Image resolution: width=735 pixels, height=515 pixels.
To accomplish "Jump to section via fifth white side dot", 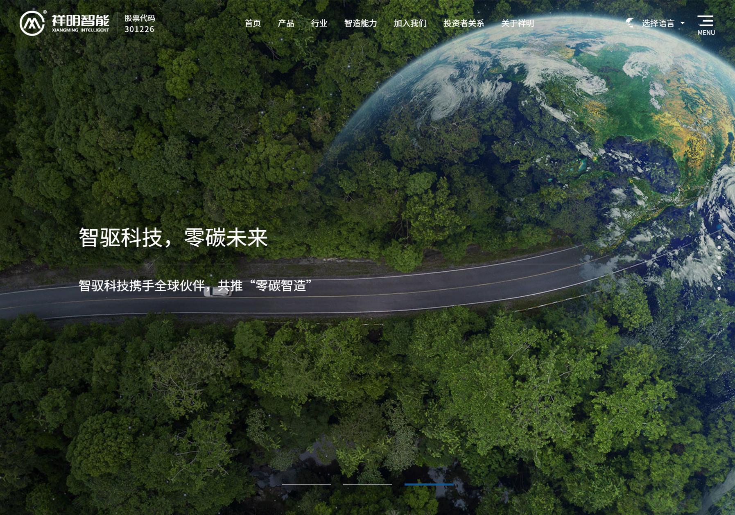I will coord(719,278).
